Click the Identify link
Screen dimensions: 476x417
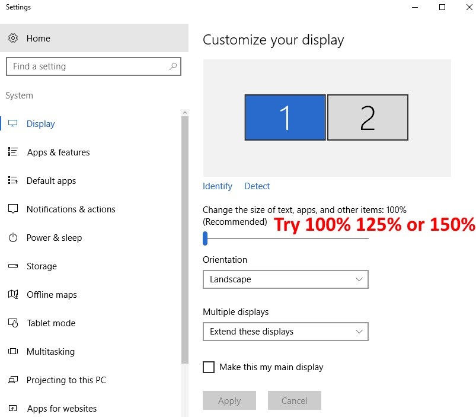click(x=218, y=186)
